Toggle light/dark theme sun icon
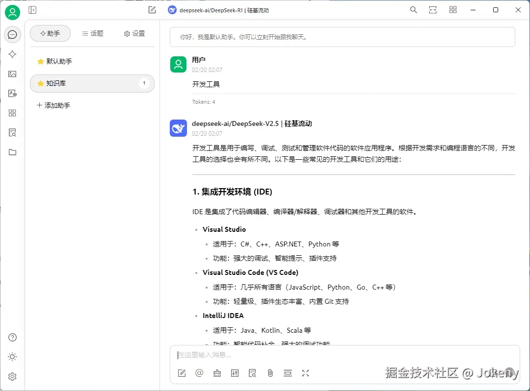This screenshot has width=530, height=391. click(x=12, y=357)
